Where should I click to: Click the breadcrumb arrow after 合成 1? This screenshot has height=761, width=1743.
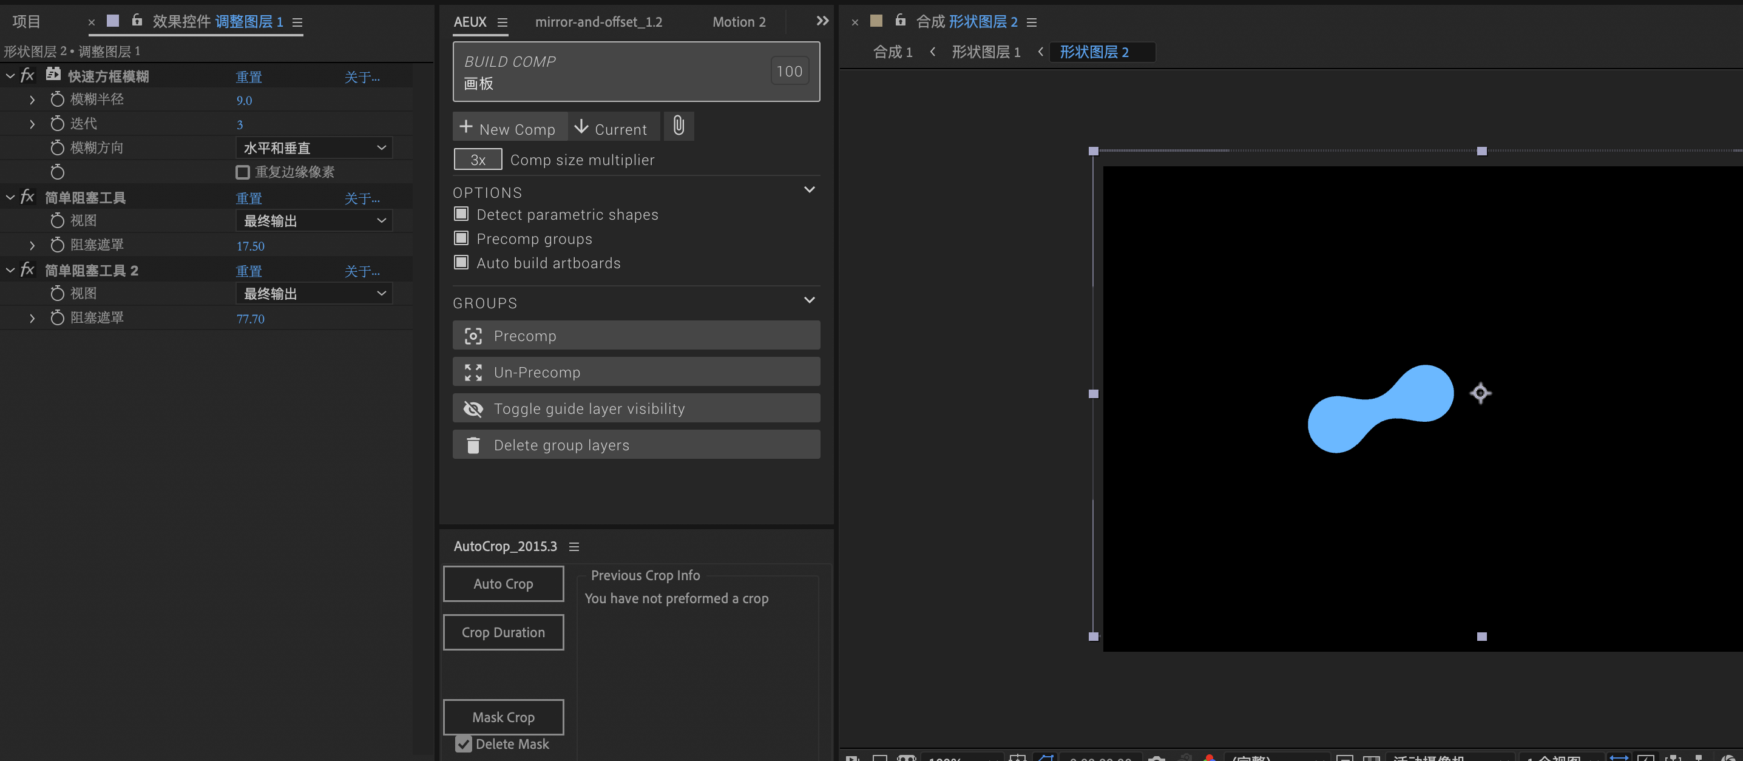932,52
